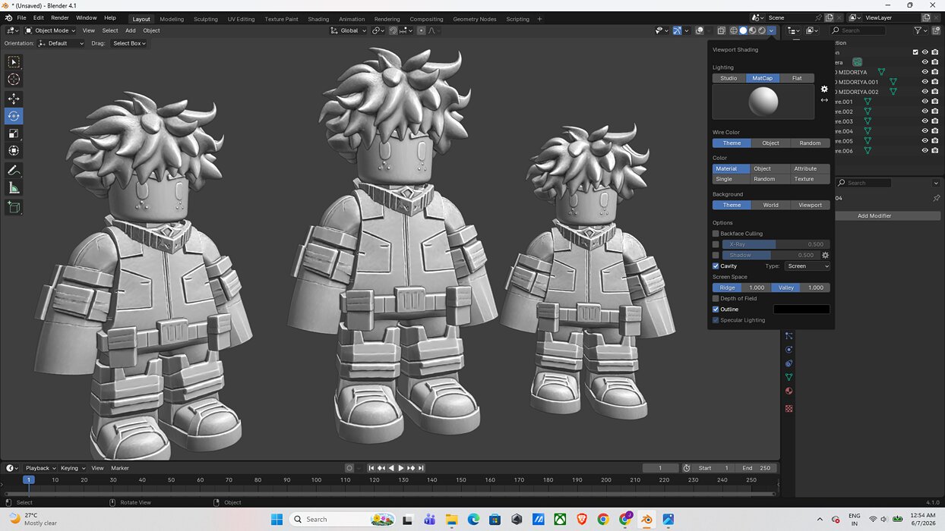Uncheck the Outline checkbox

click(716, 309)
